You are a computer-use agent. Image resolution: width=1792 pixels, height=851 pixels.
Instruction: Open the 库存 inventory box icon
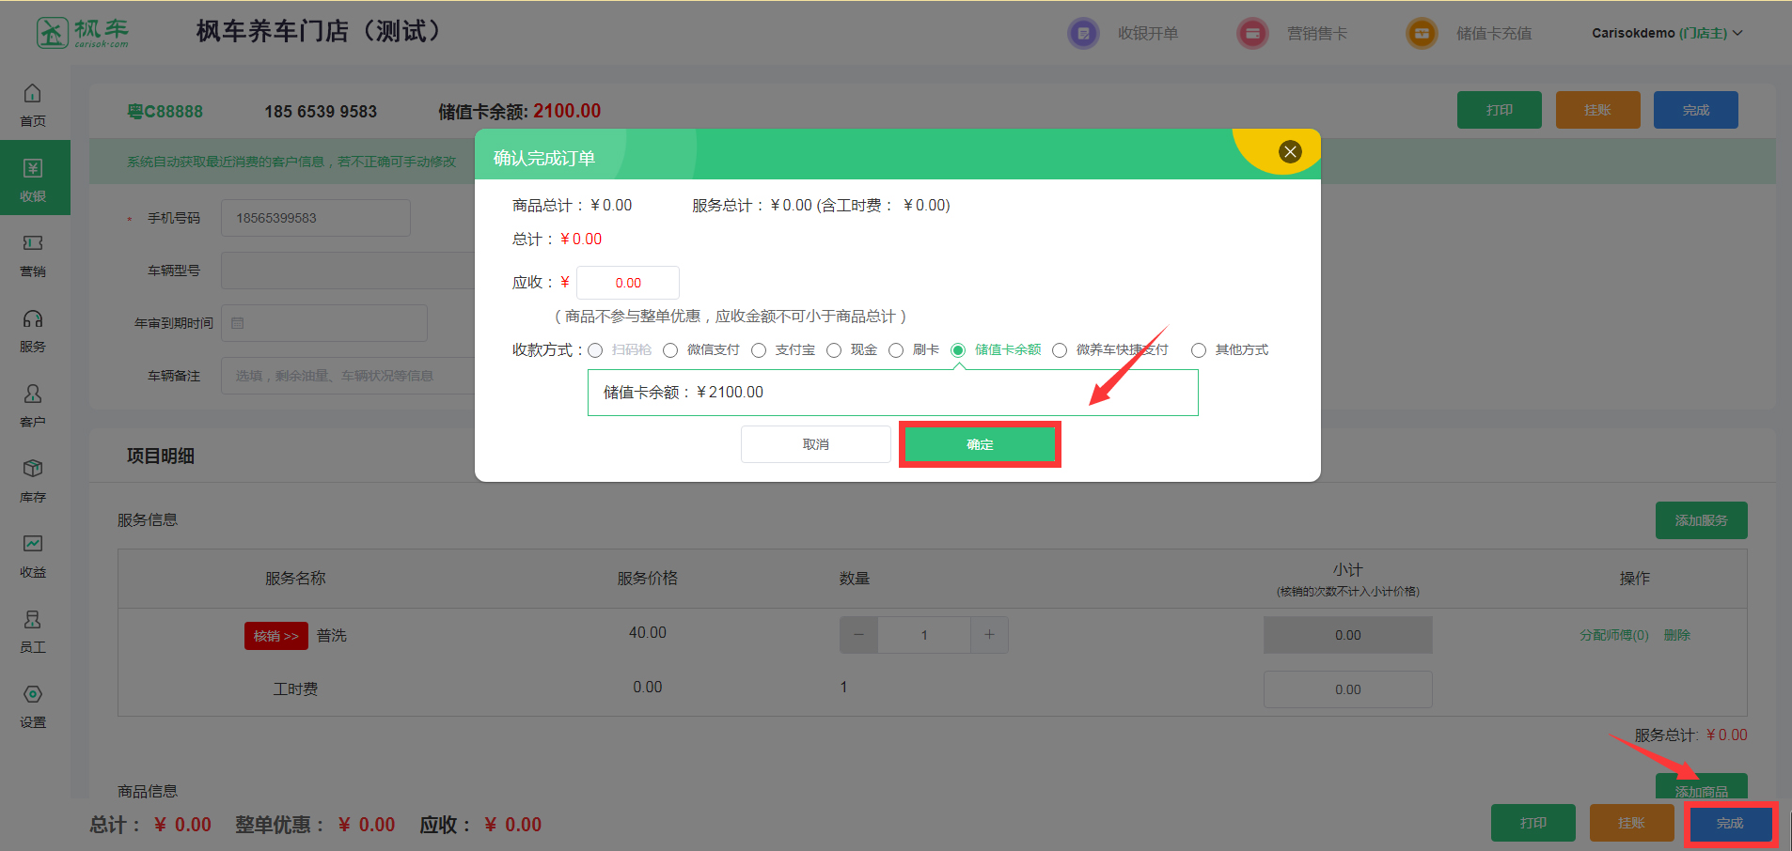tap(33, 469)
